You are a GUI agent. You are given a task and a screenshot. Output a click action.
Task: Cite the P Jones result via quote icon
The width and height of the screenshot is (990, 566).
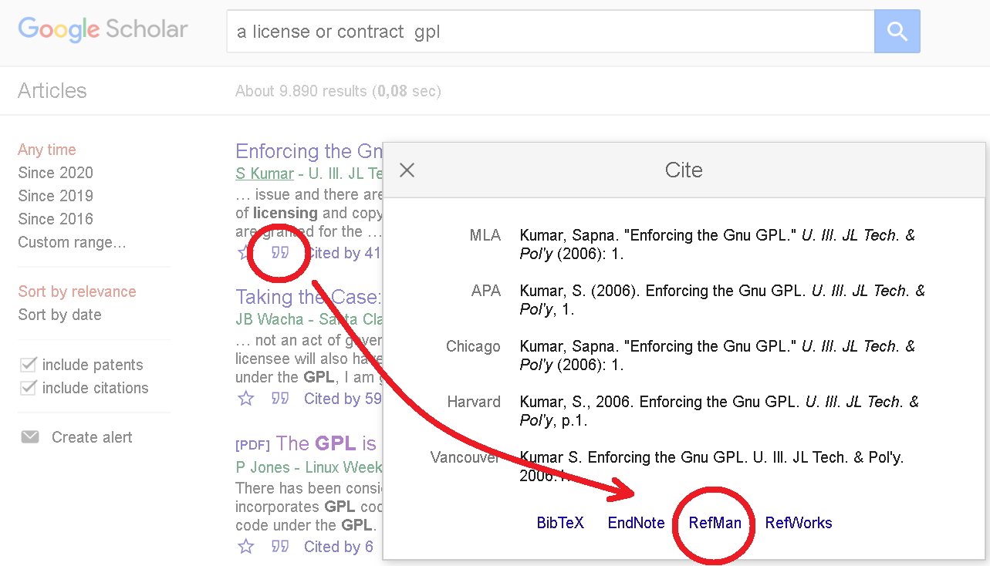click(280, 547)
